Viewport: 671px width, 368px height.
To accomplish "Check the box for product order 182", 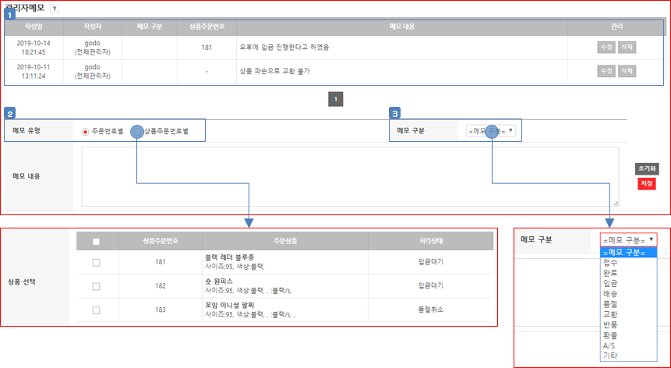I will coord(97,286).
